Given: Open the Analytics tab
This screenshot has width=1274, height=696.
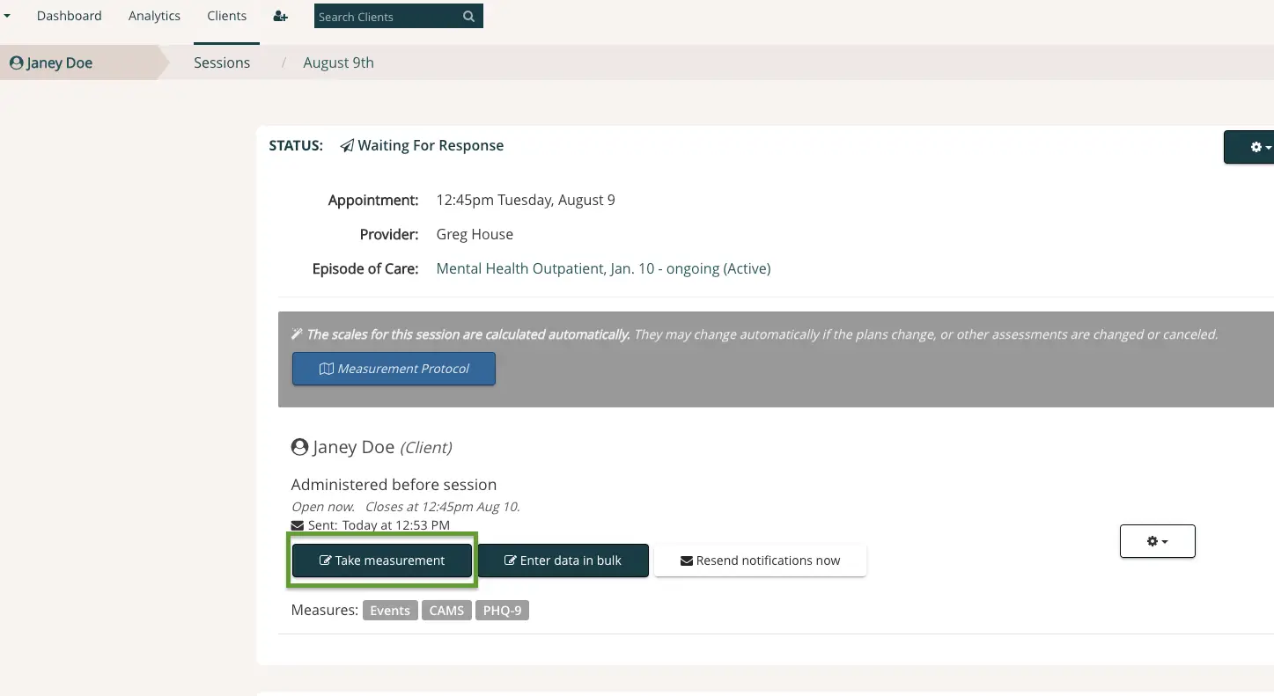Looking at the screenshot, I should pos(154,16).
